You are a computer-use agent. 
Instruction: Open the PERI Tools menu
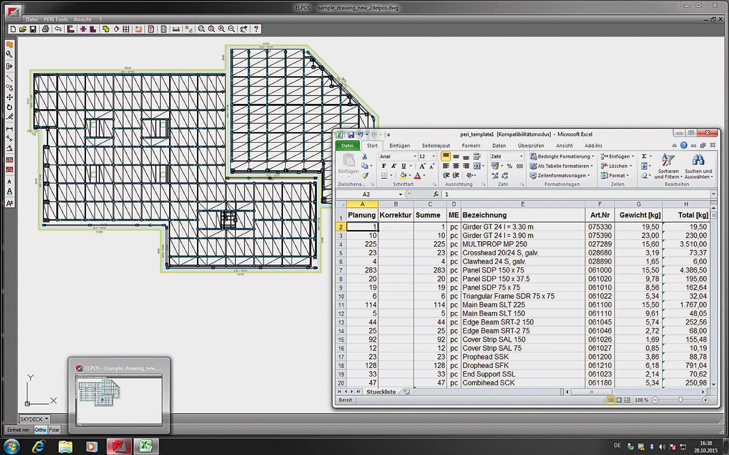pyautogui.click(x=56, y=20)
